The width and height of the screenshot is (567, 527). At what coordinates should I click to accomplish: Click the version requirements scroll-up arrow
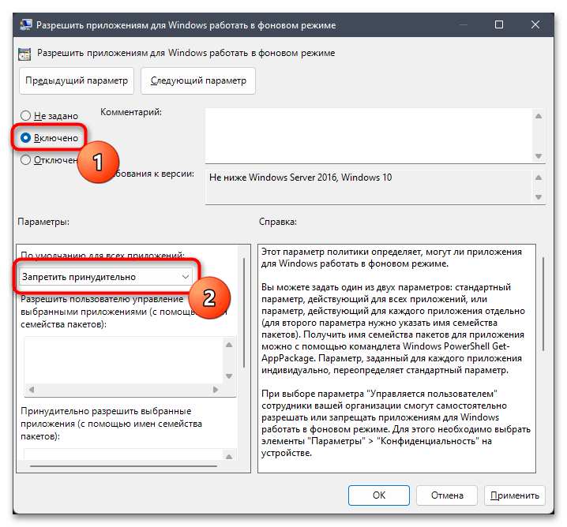point(539,176)
